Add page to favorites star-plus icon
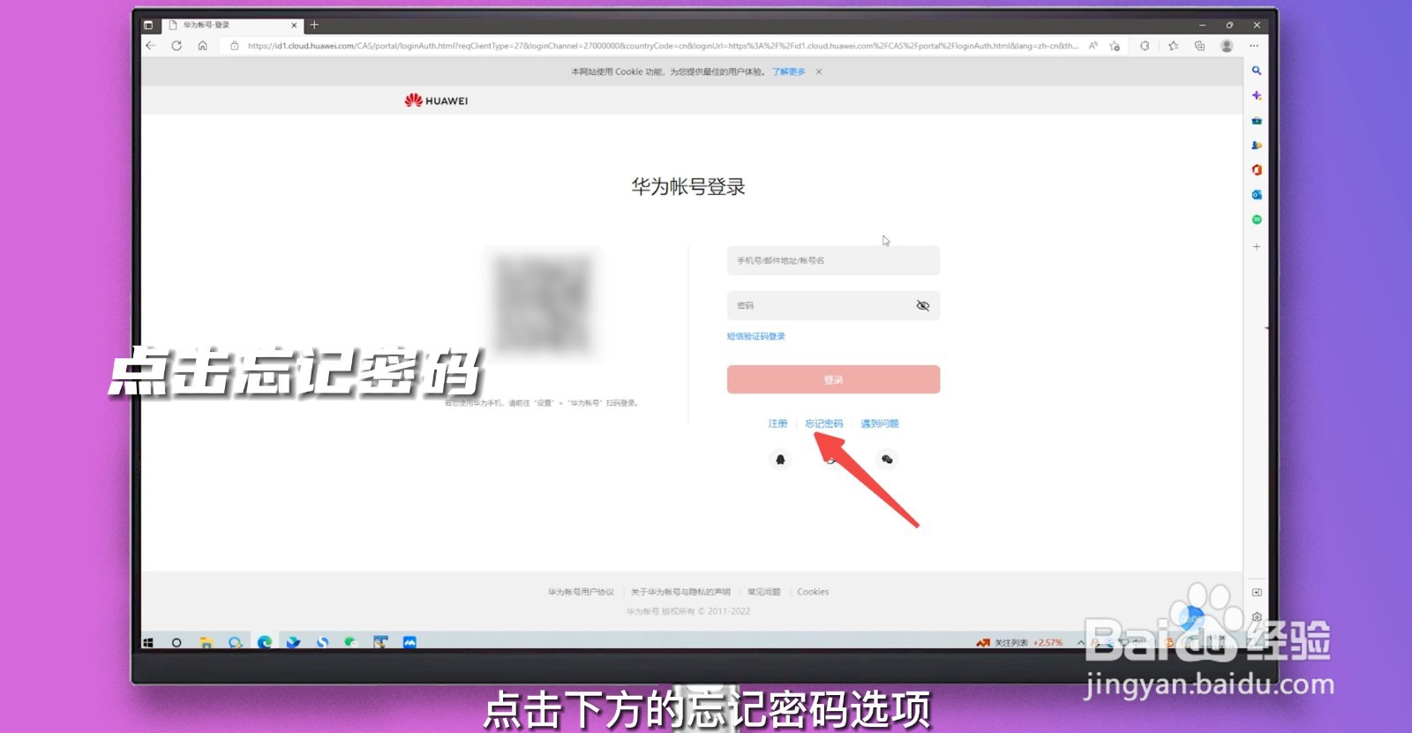 [x=1115, y=46]
